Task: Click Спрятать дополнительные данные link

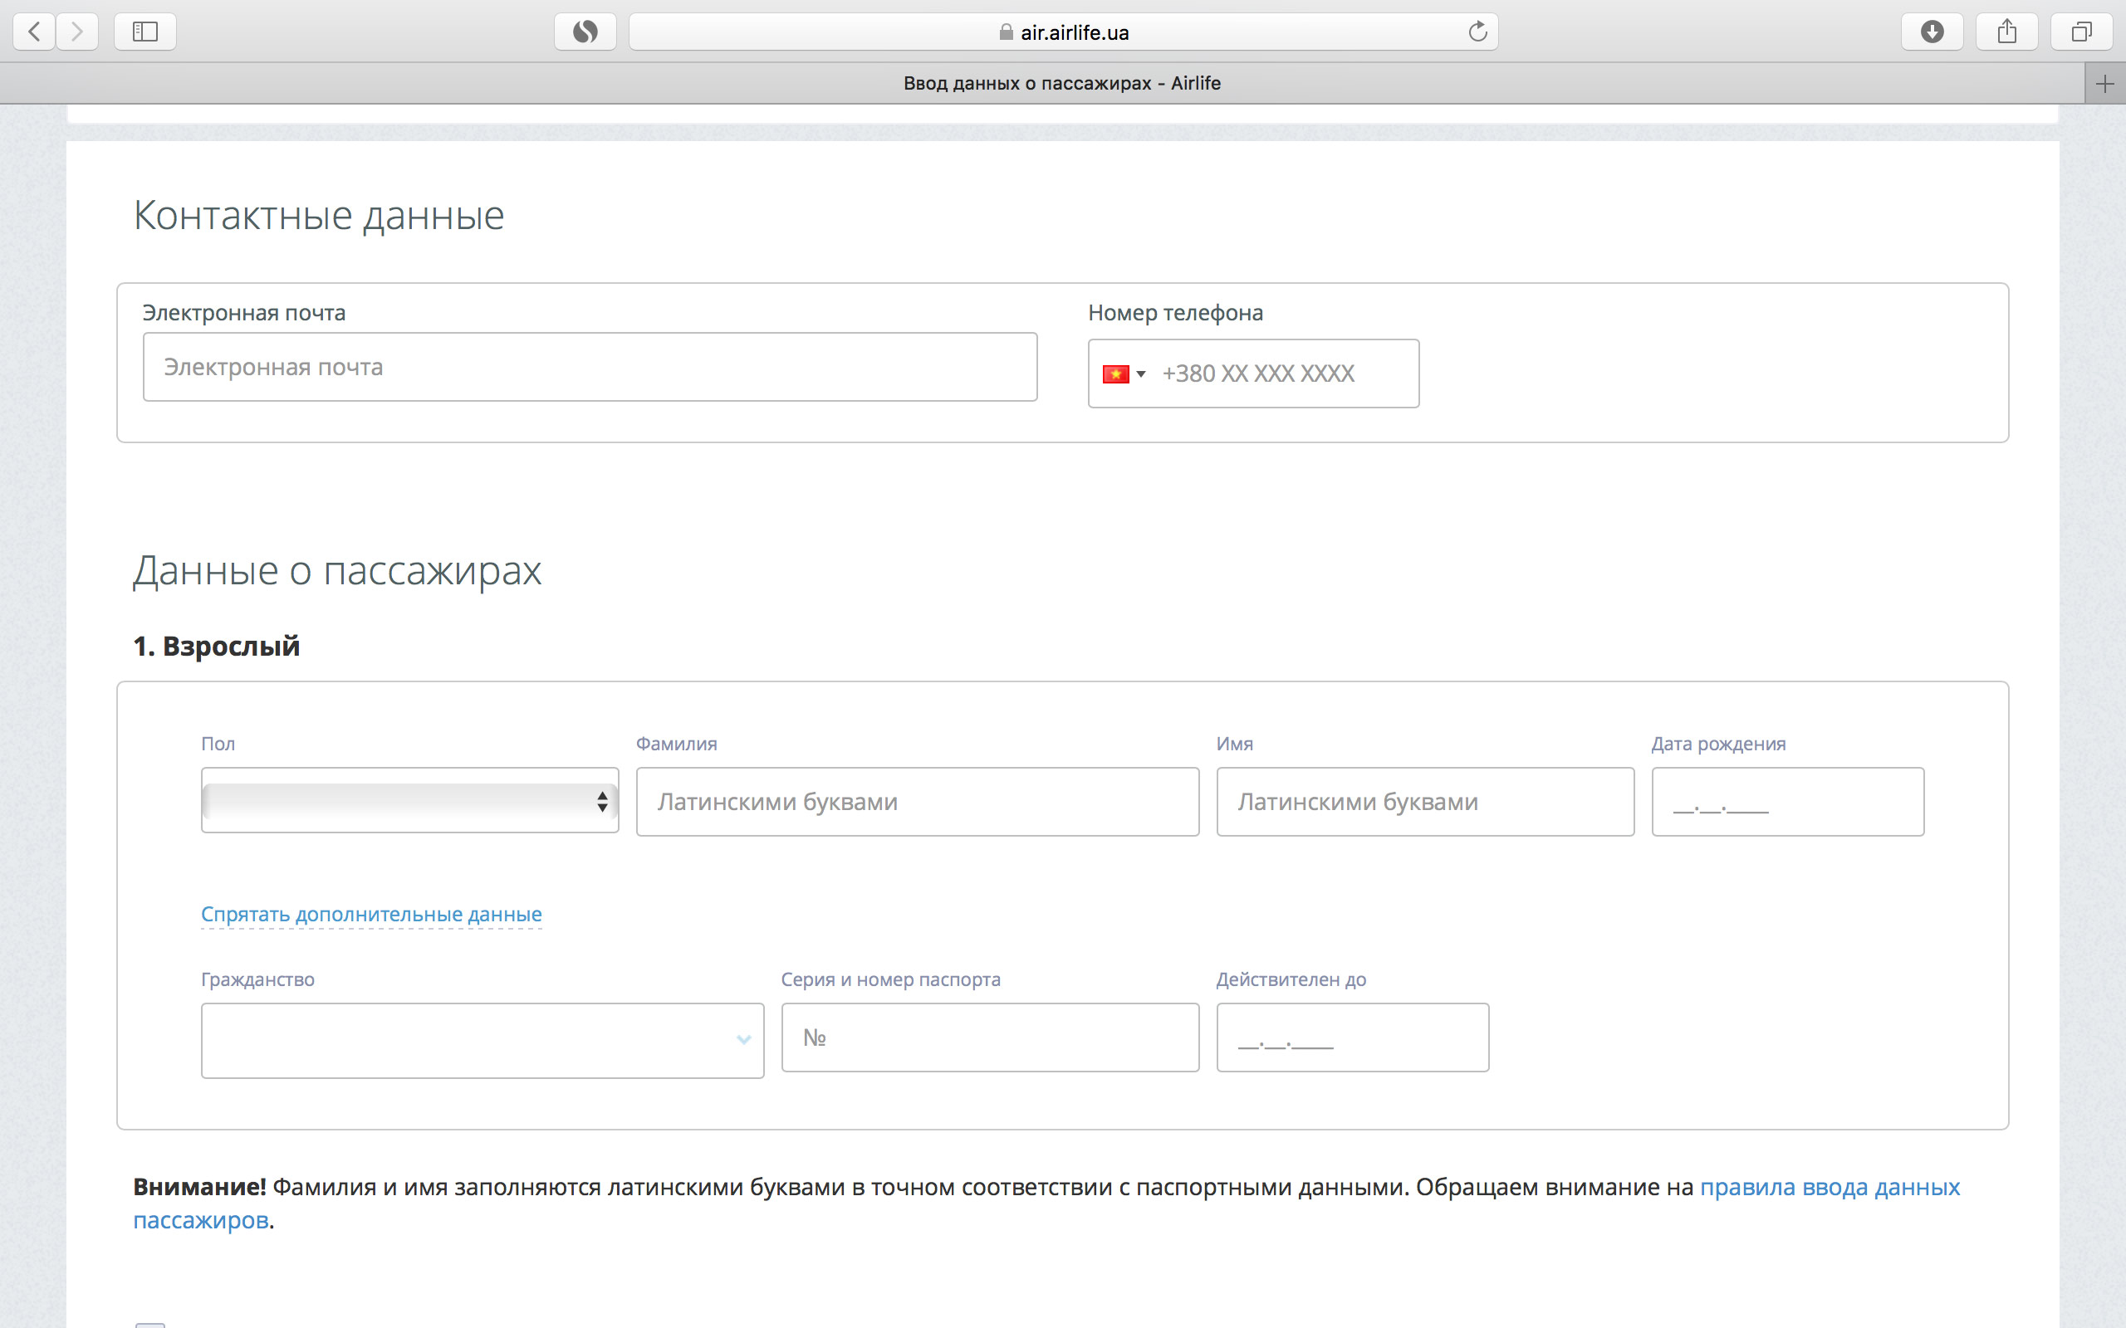Action: (x=370, y=915)
